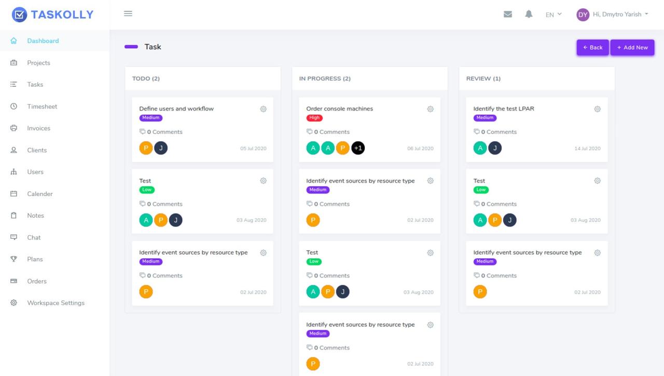Click the Back button

coord(592,47)
